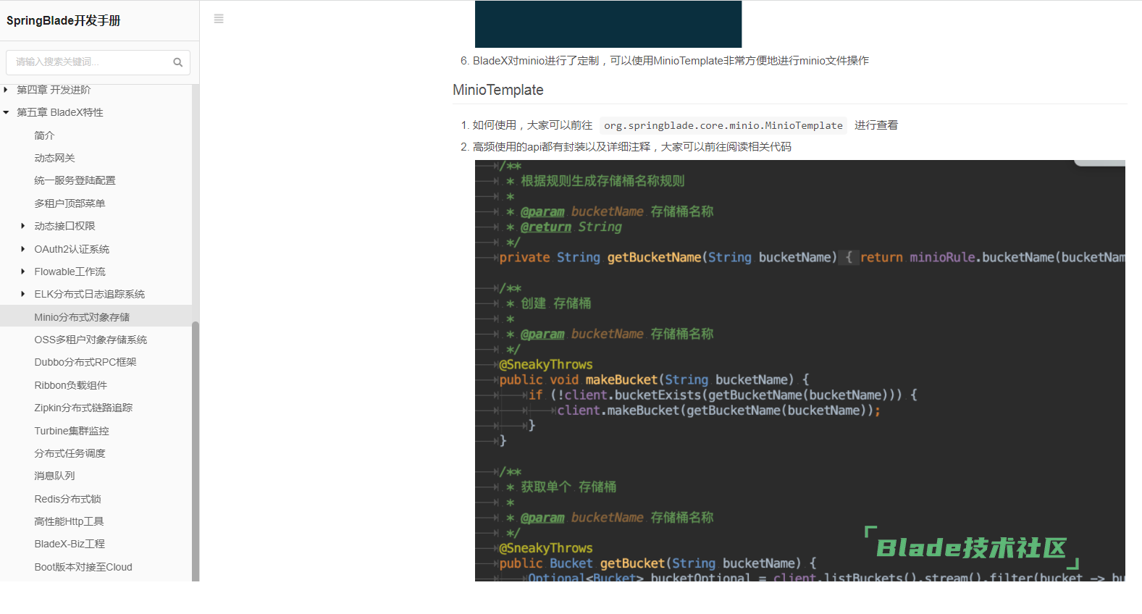
Task: Select Minio分布式对象存储 page
Action: (82, 317)
